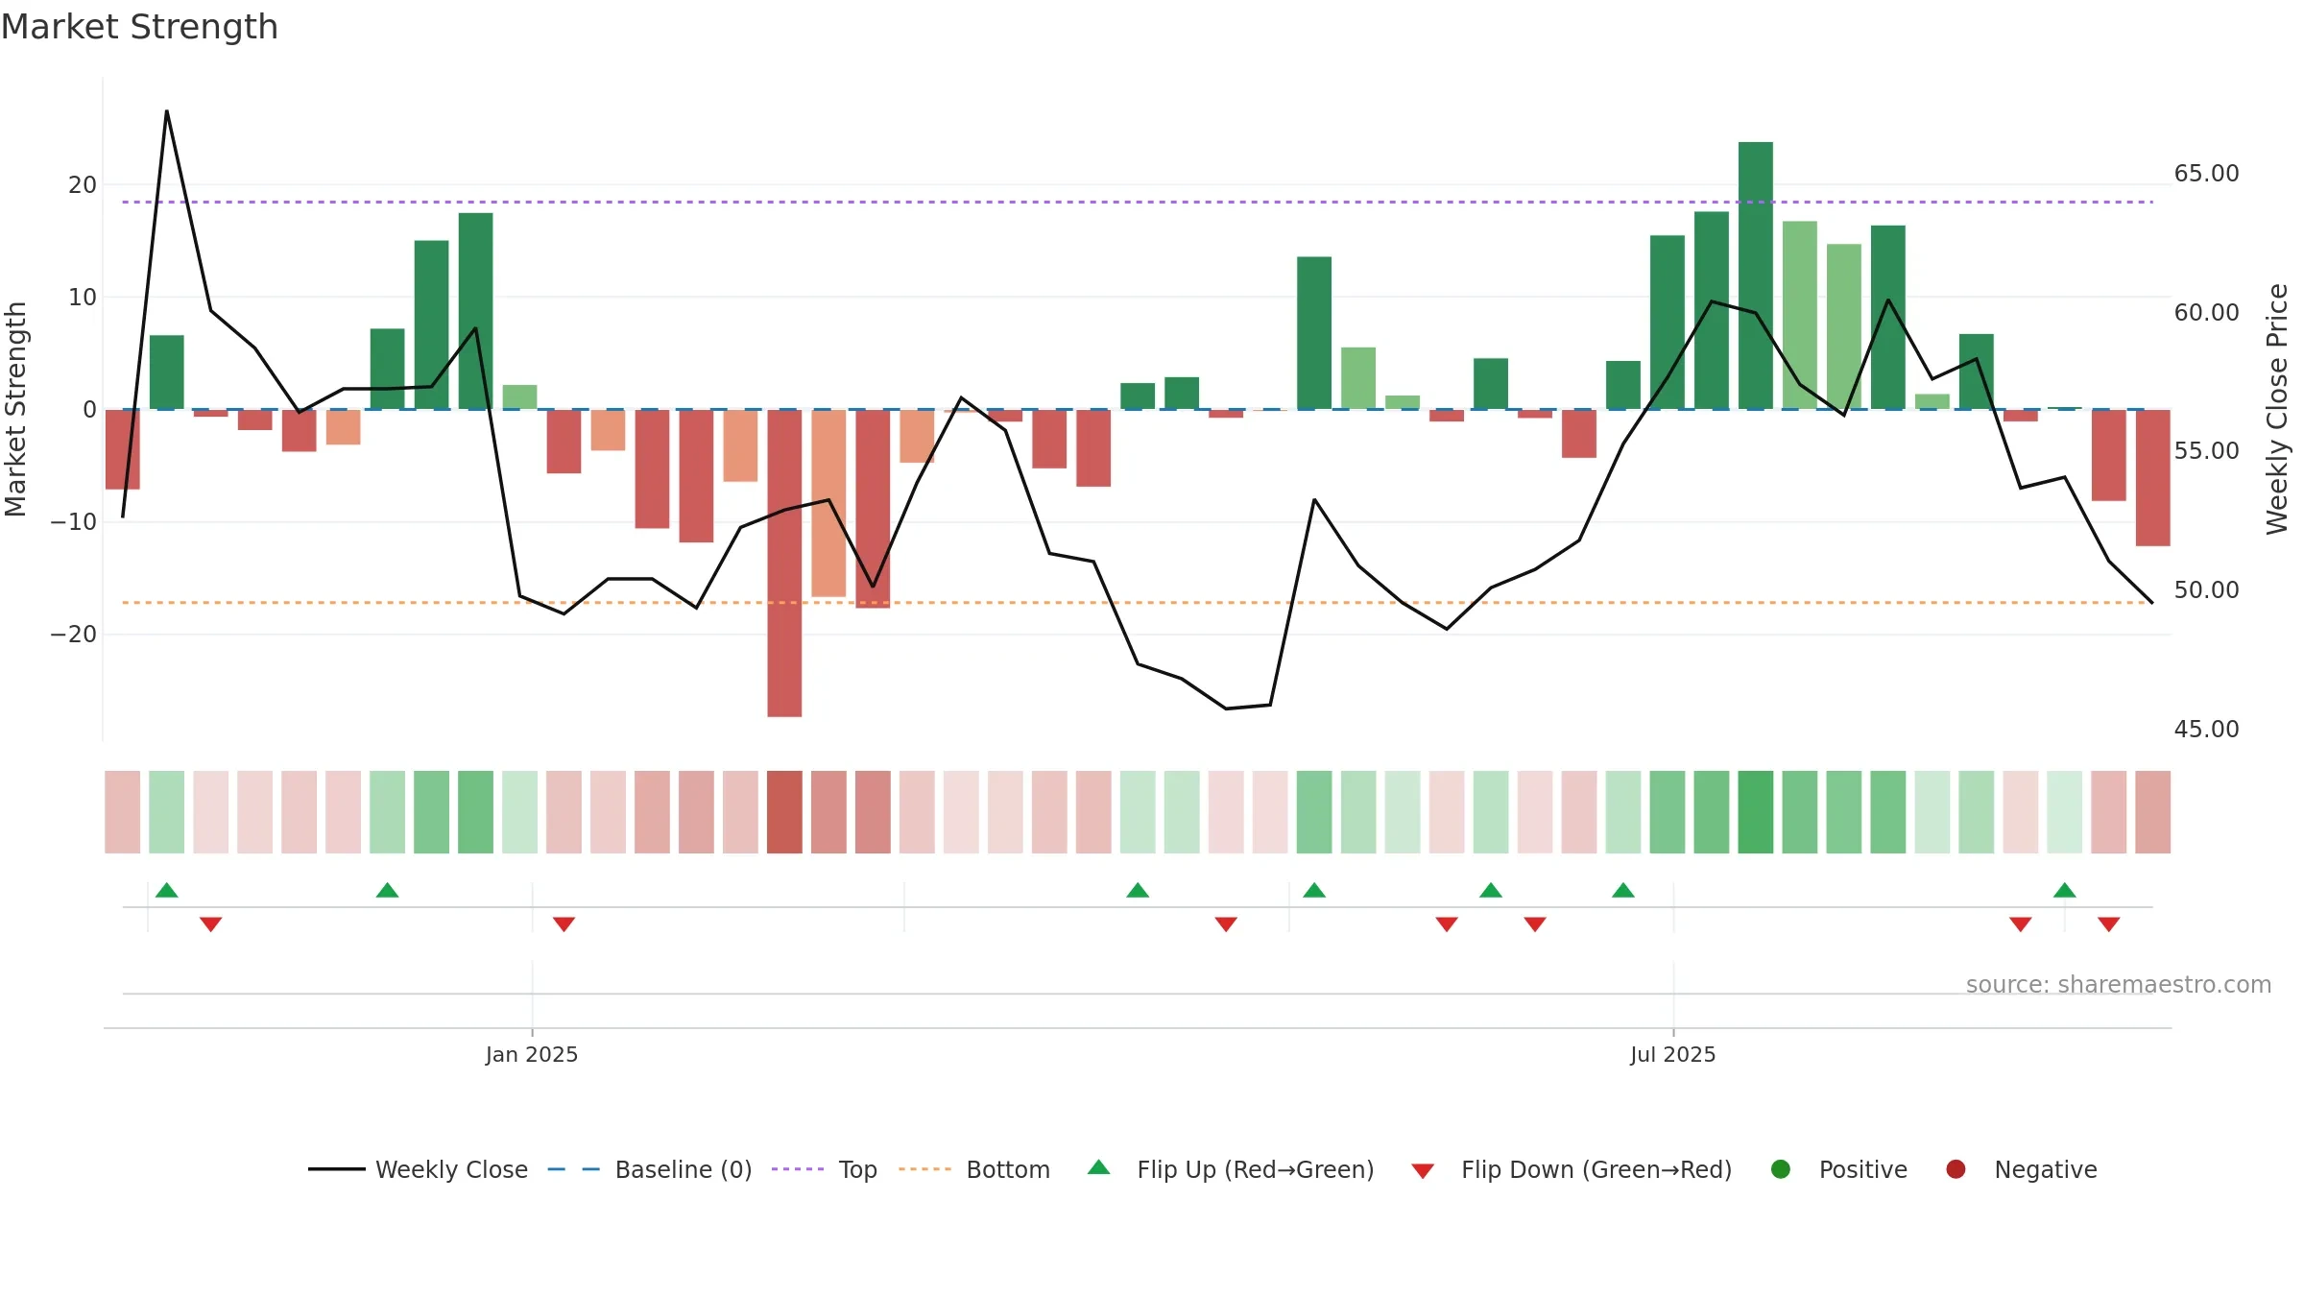Click the 60.00 price tick label
Viewport: 2304px width, 1296px height.
click(x=2207, y=313)
